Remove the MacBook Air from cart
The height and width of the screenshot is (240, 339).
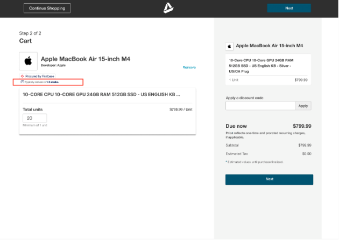click(x=189, y=67)
